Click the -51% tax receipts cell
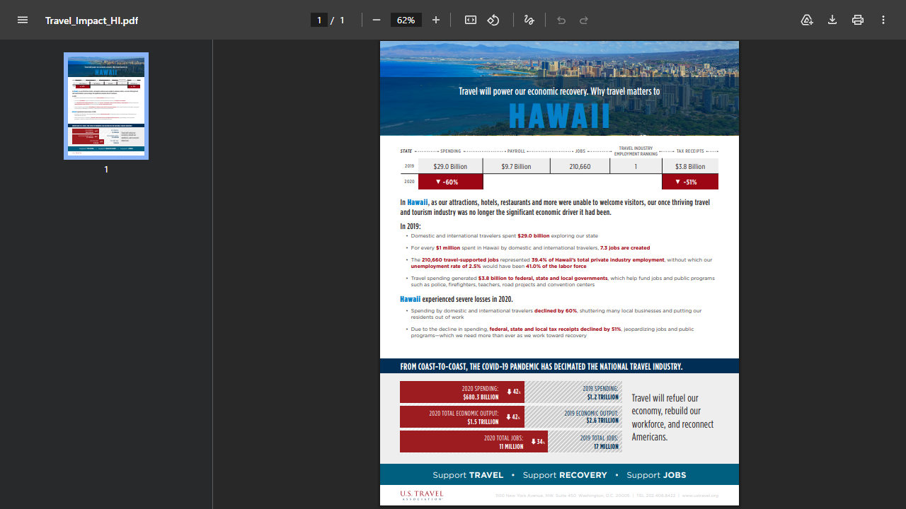This screenshot has height=509, width=906. point(689,182)
